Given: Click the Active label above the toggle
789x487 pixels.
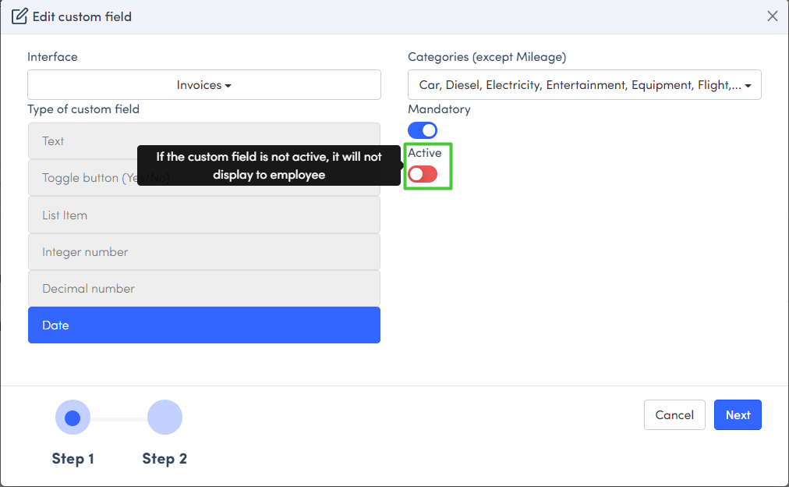Looking at the screenshot, I should 425,153.
